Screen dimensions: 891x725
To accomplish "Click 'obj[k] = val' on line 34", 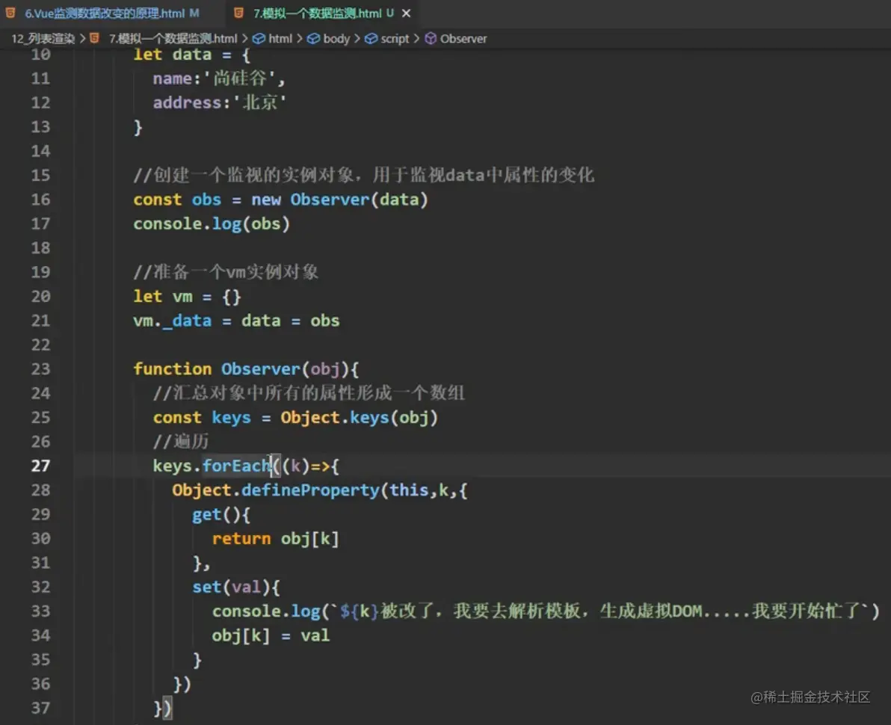I will [271, 635].
